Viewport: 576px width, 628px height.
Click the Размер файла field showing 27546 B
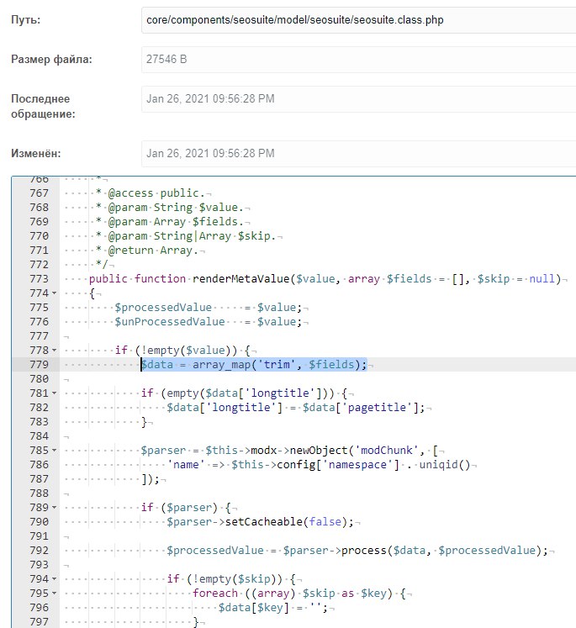pos(358,60)
